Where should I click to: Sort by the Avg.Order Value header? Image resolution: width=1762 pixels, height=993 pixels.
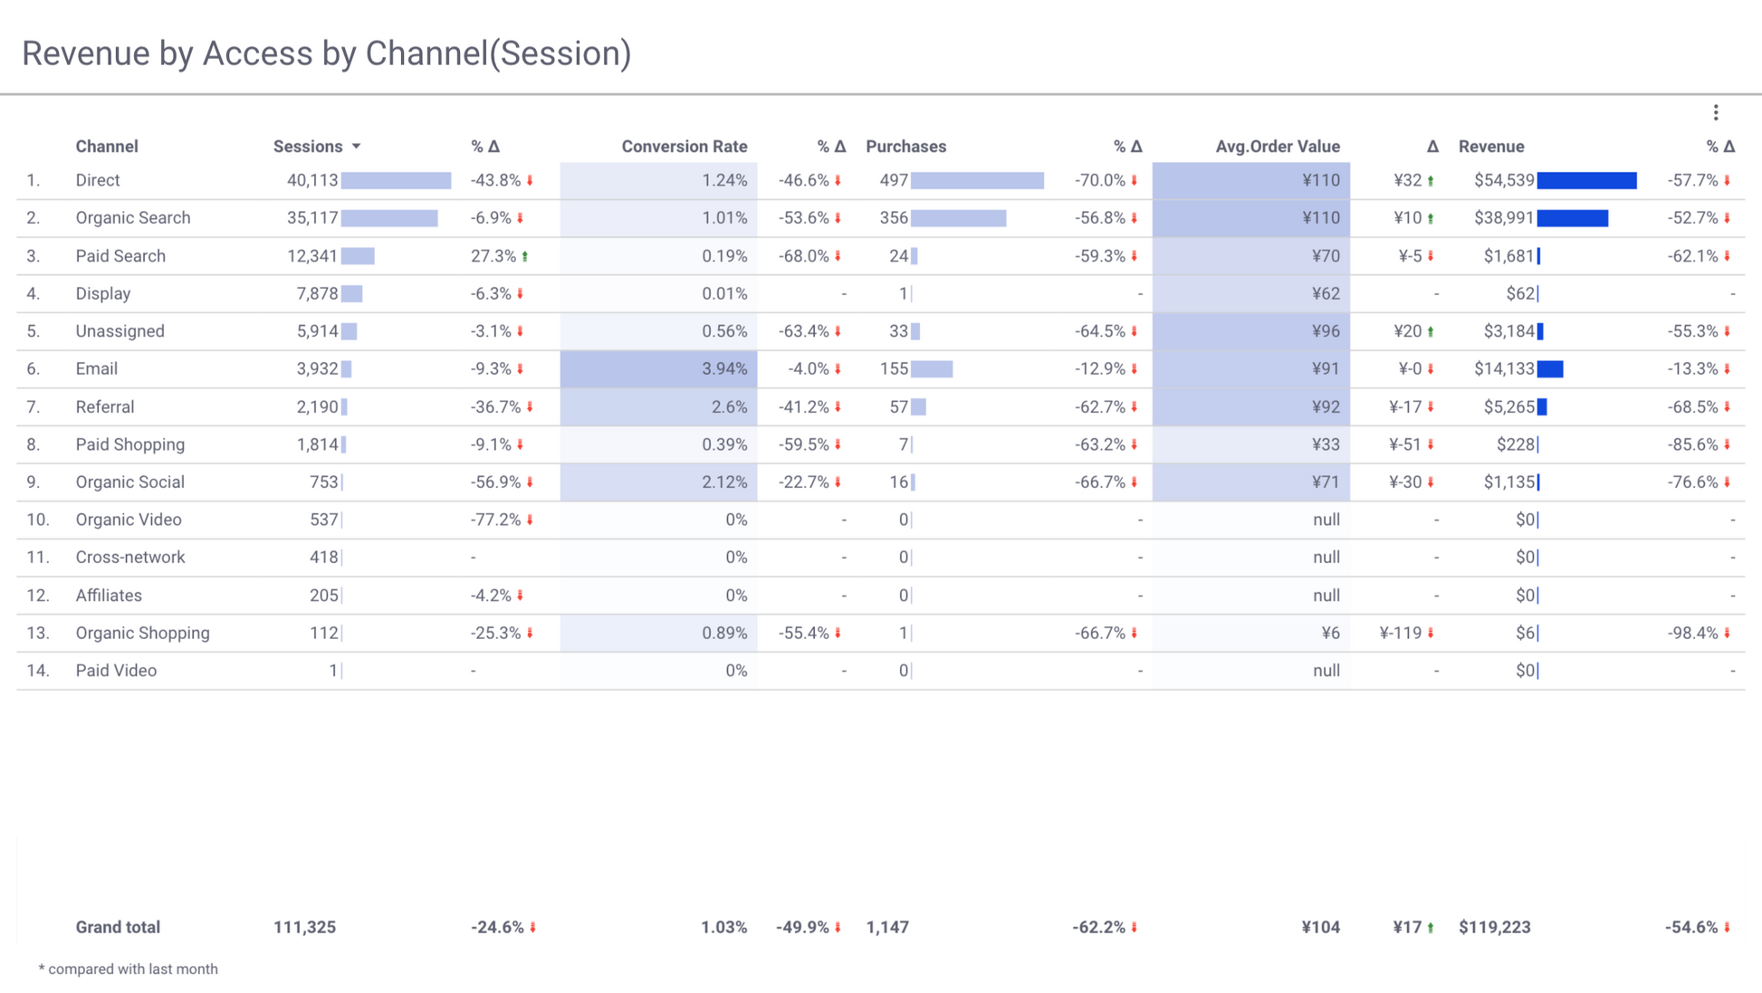coord(1277,147)
